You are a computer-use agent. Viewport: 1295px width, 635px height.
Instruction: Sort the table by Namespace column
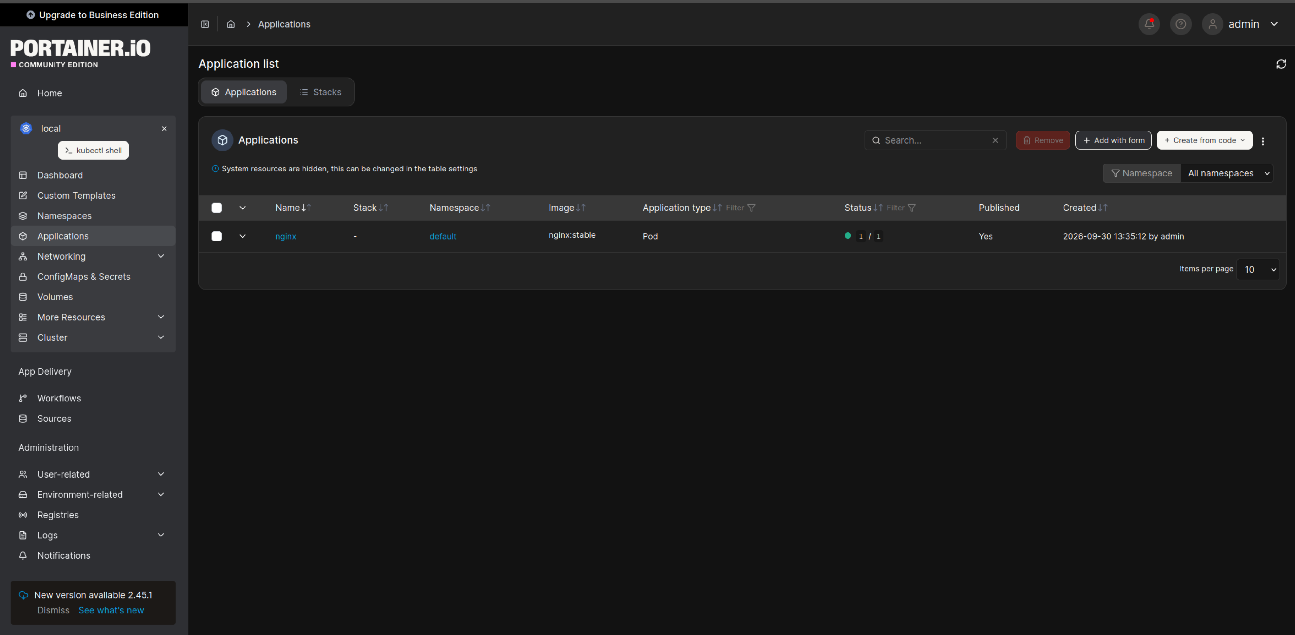(x=459, y=208)
